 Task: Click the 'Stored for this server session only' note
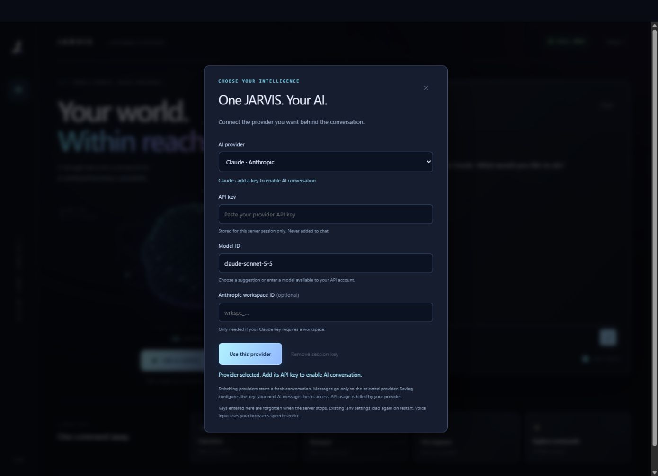pyautogui.click(x=274, y=231)
